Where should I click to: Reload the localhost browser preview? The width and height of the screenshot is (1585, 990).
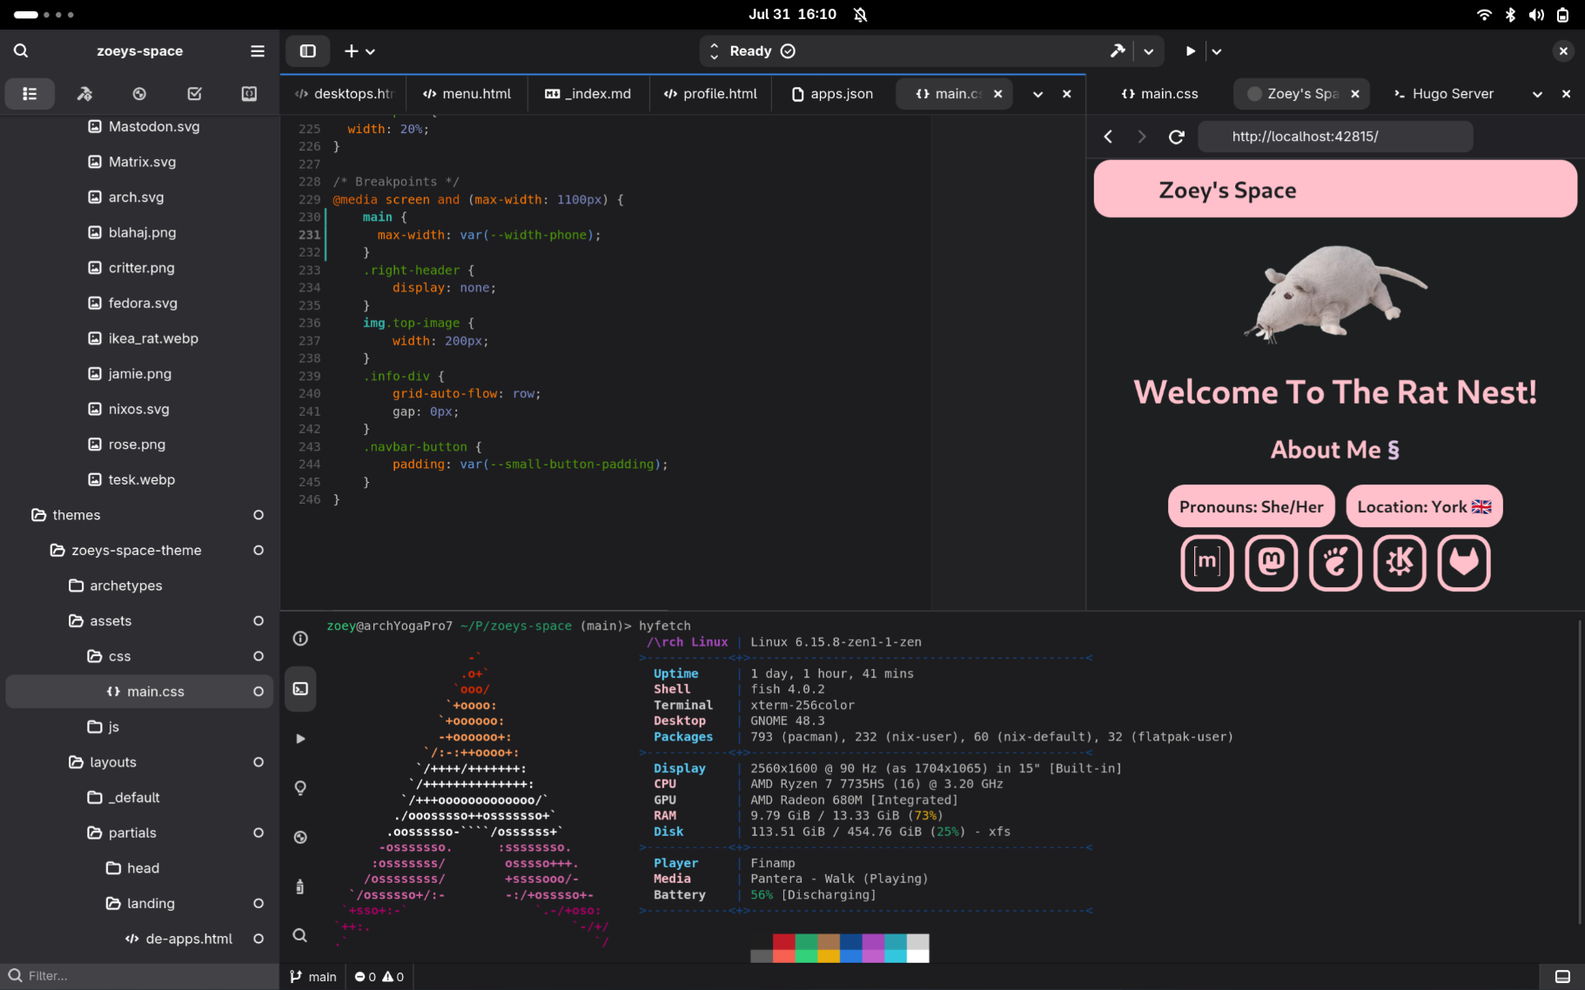(x=1176, y=137)
